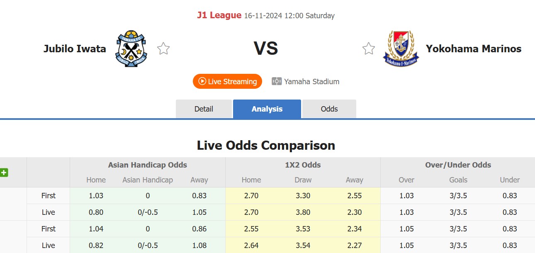This screenshot has height=253, width=535.
Task: Toggle the favorite star next to Jubilo Iwata
Action: pyautogui.click(x=163, y=48)
